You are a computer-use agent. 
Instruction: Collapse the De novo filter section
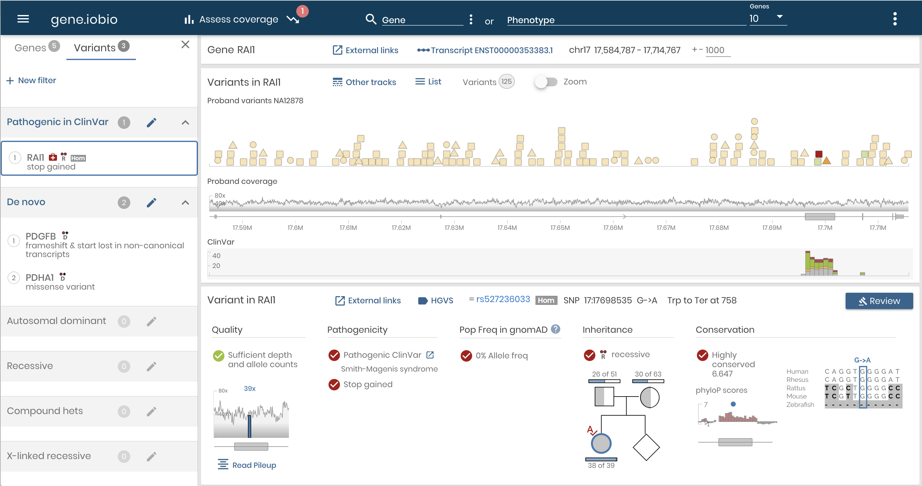coord(185,203)
